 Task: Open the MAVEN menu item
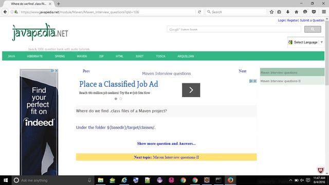pyautogui.click(x=82, y=56)
